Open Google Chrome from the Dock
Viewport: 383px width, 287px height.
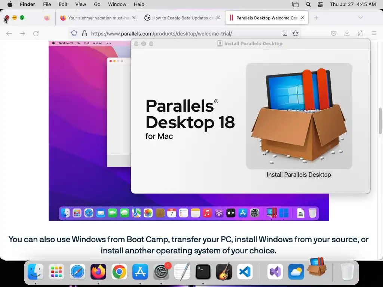pos(119,272)
